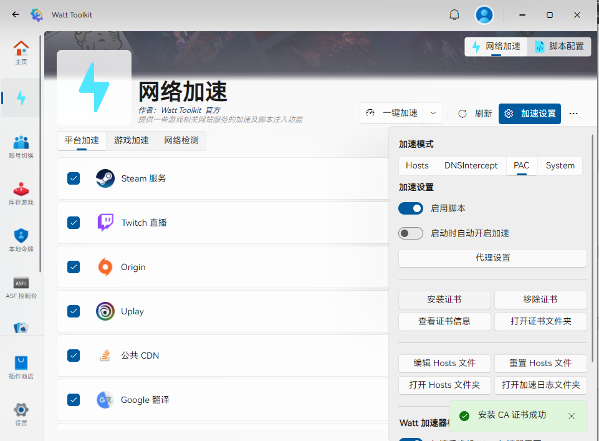Open the ASF 控制台 console icon

(x=21, y=287)
